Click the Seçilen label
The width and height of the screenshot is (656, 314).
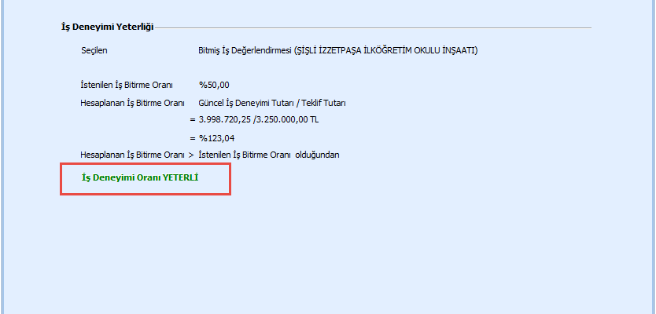[94, 50]
